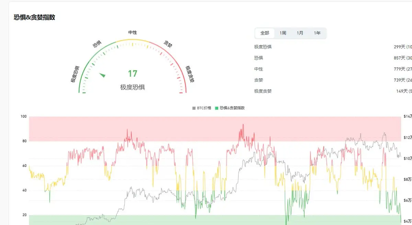Click the 恐惧 label on gauge arc
This screenshot has width=412, height=225.
pyautogui.click(x=97, y=44)
